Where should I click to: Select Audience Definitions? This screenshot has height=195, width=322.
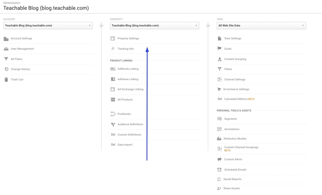(x=130, y=124)
